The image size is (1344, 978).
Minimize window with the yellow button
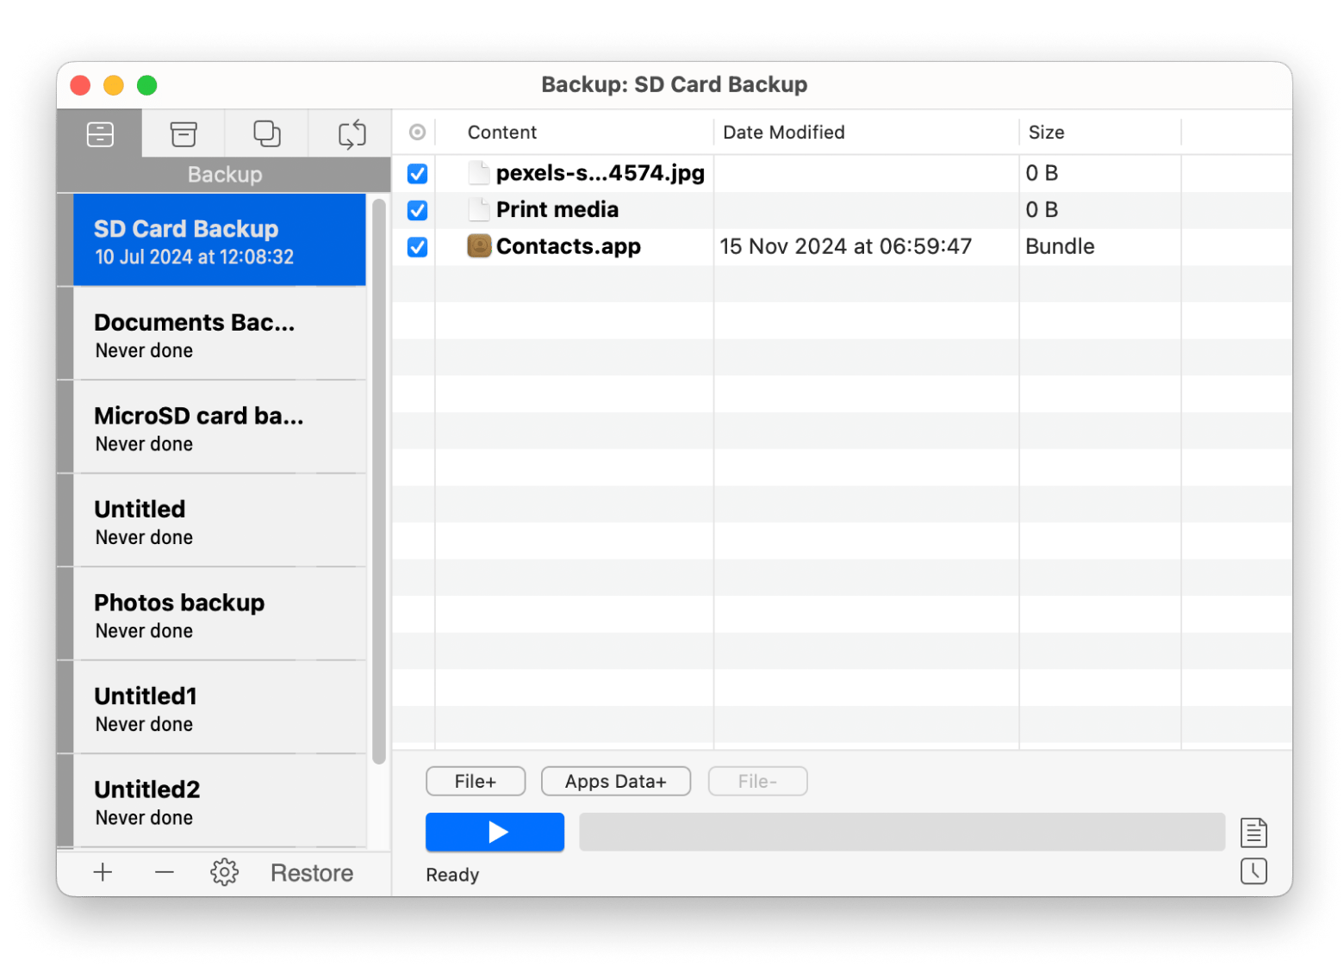coord(114,85)
